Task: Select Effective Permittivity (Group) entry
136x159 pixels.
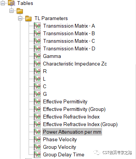Action: tap(74, 109)
